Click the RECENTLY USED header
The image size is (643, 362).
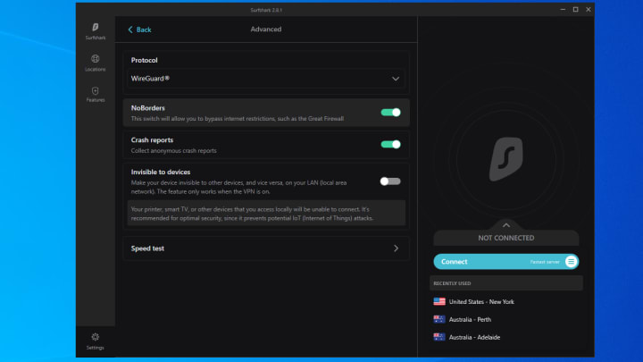coord(506,283)
